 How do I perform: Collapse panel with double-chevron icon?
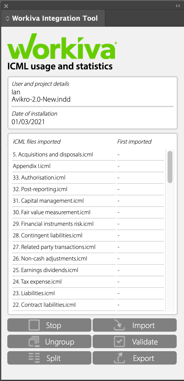tap(178, 6)
